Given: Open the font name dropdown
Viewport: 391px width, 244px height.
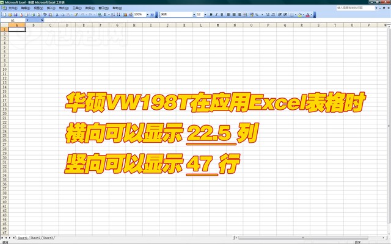Looking at the screenshot, I should (x=194, y=15).
